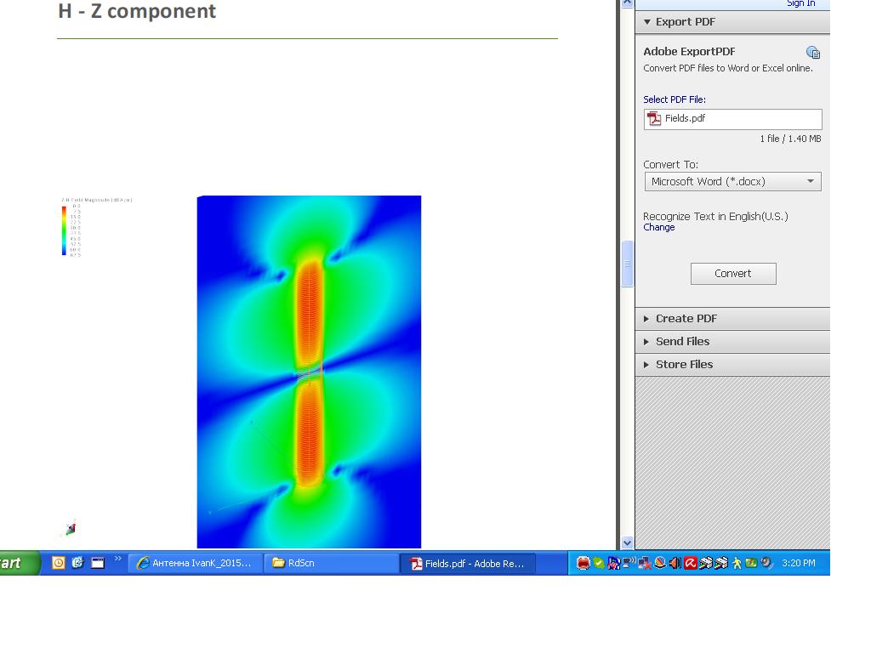Click the H-field magnitude color legend bar
The width and height of the screenshot is (871, 653).
64,230
